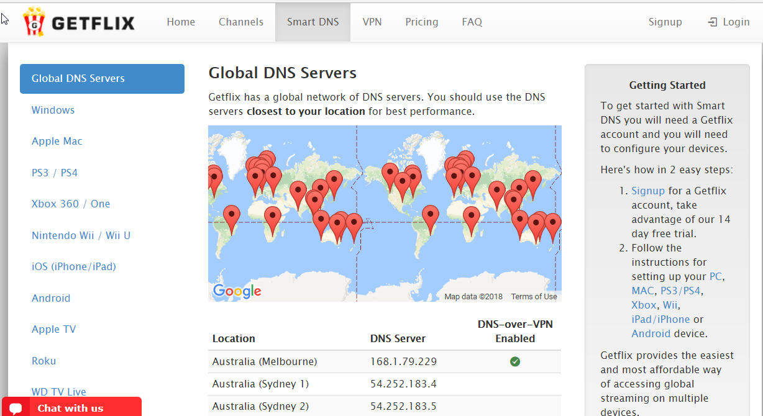This screenshot has height=416, width=763.
Task: Open the WD TV Live guide
Action: pos(59,392)
